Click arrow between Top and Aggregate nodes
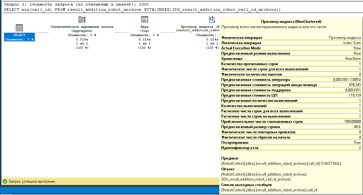 (x=121, y=32)
